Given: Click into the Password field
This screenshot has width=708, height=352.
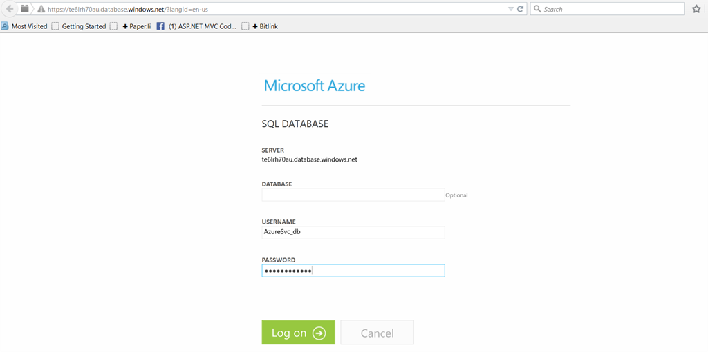Looking at the screenshot, I should pyautogui.click(x=353, y=271).
